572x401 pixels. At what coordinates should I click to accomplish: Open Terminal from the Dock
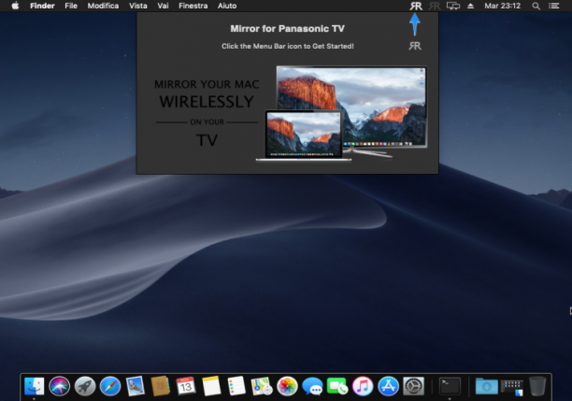[x=450, y=386]
